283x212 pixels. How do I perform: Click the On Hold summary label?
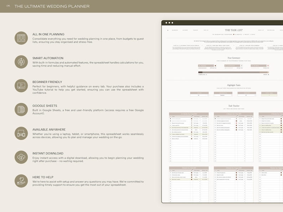coord(256,66)
